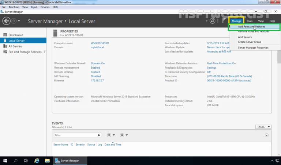The height and width of the screenshot is (165, 281).
Task: Open dropdown arrow beside save query icon
Action: coord(127,135)
